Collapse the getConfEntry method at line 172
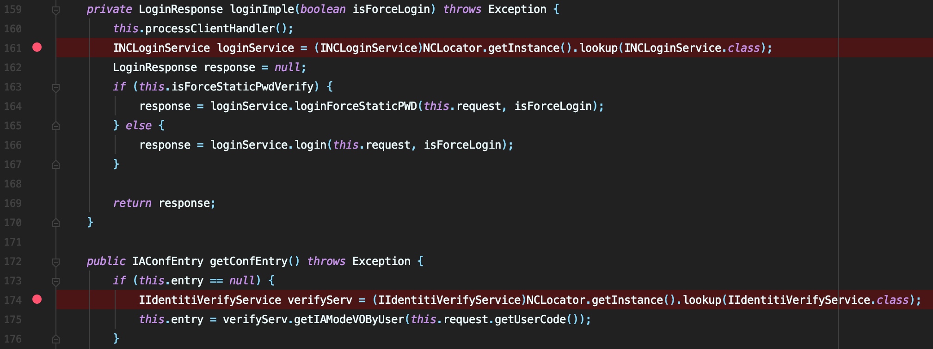Screen dimensions: 933x349 (56, 262)
